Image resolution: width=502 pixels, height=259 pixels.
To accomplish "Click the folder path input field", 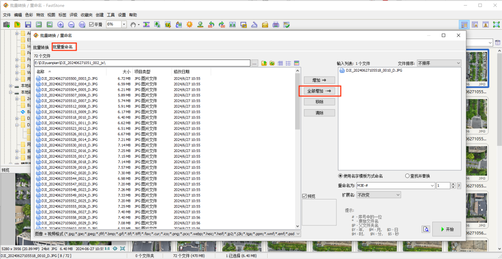I will (142, 63).
